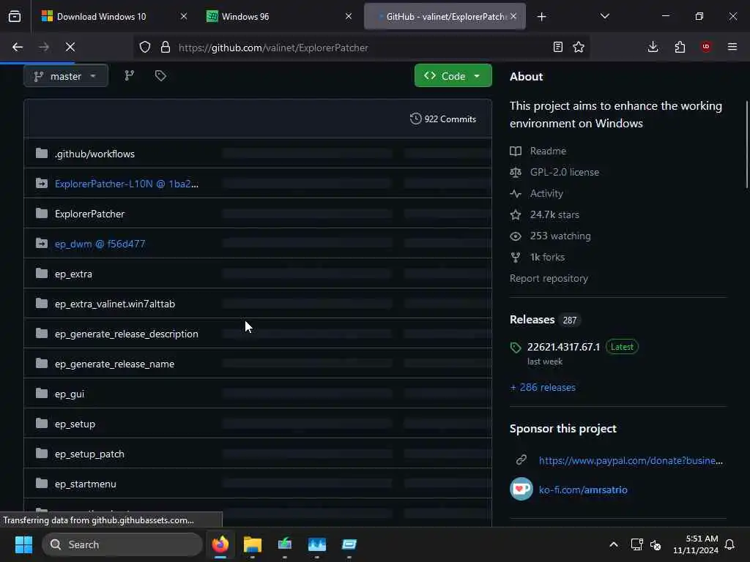Open the 922 Commits history
The width and height of the screenshot is (750, 562).
tap(443, 119)
